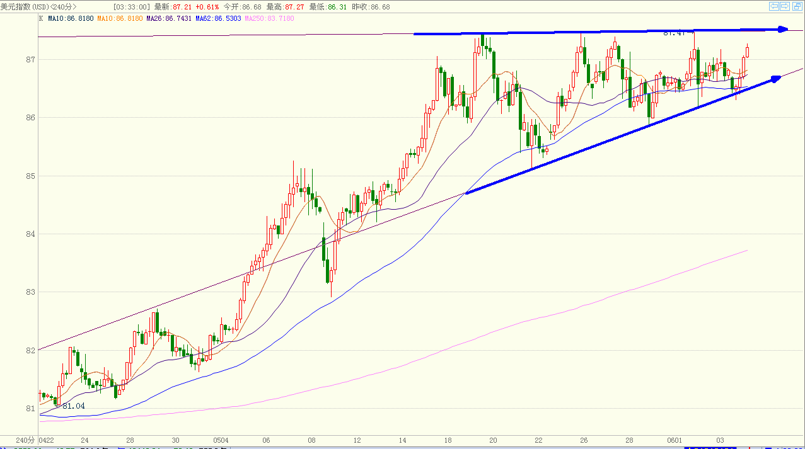Click the 0504 date on time axis

pos(221,440)
